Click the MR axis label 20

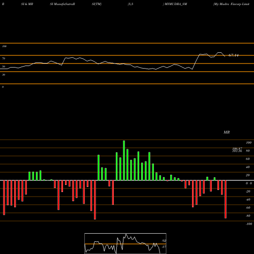click(x=248, y=175)
